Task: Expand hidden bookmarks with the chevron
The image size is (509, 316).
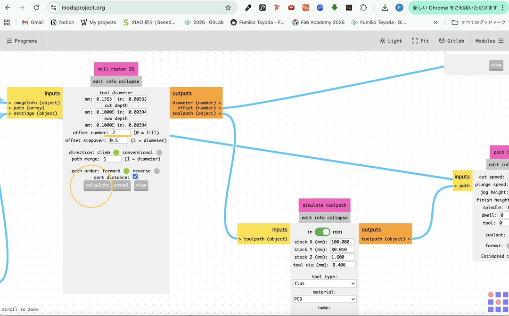Action: click(x=435, y=22)
